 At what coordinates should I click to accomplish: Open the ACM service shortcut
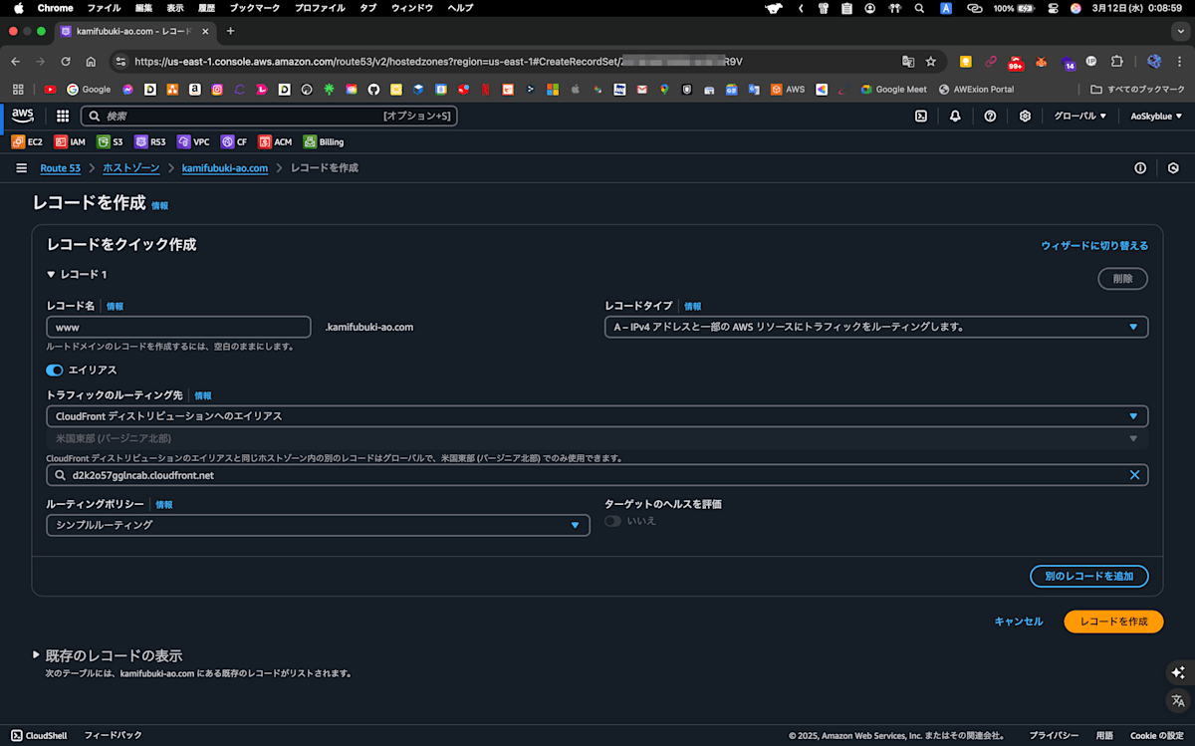click(x=275, y=141)
